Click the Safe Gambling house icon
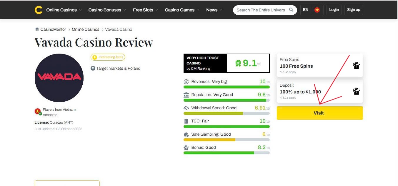This screenshot has height=186, width=398. coord(186,134)
